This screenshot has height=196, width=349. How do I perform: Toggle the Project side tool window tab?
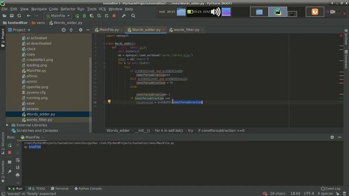(3, 38)
